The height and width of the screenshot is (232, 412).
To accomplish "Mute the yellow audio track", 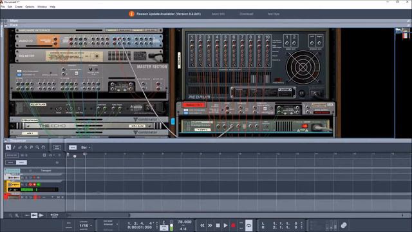I will click(x=23, y=184).
